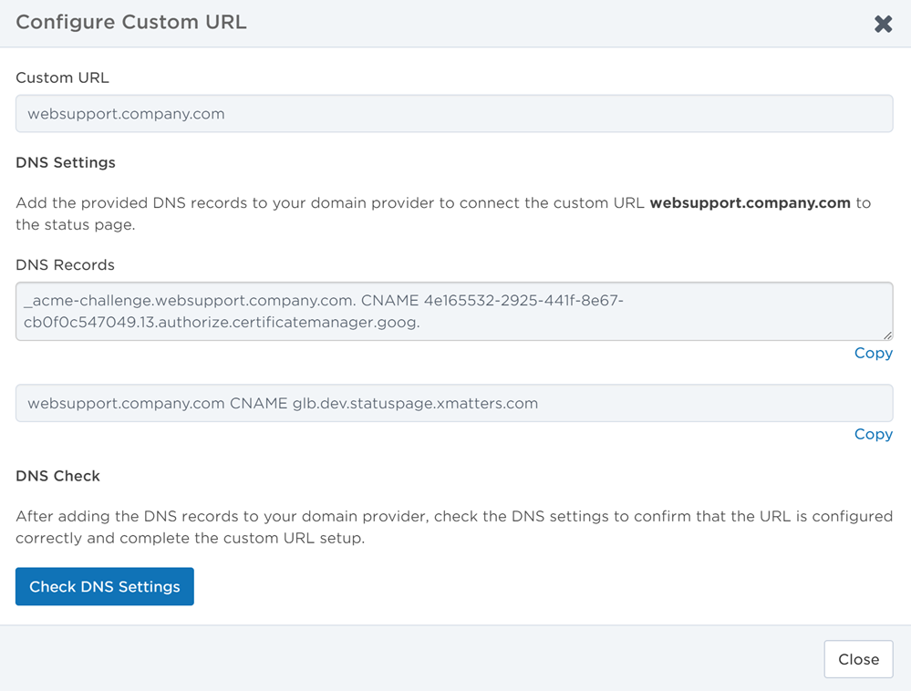The image size is (911, 691).
Task: Close the dialog using the X icon
Action: point(883,25)
